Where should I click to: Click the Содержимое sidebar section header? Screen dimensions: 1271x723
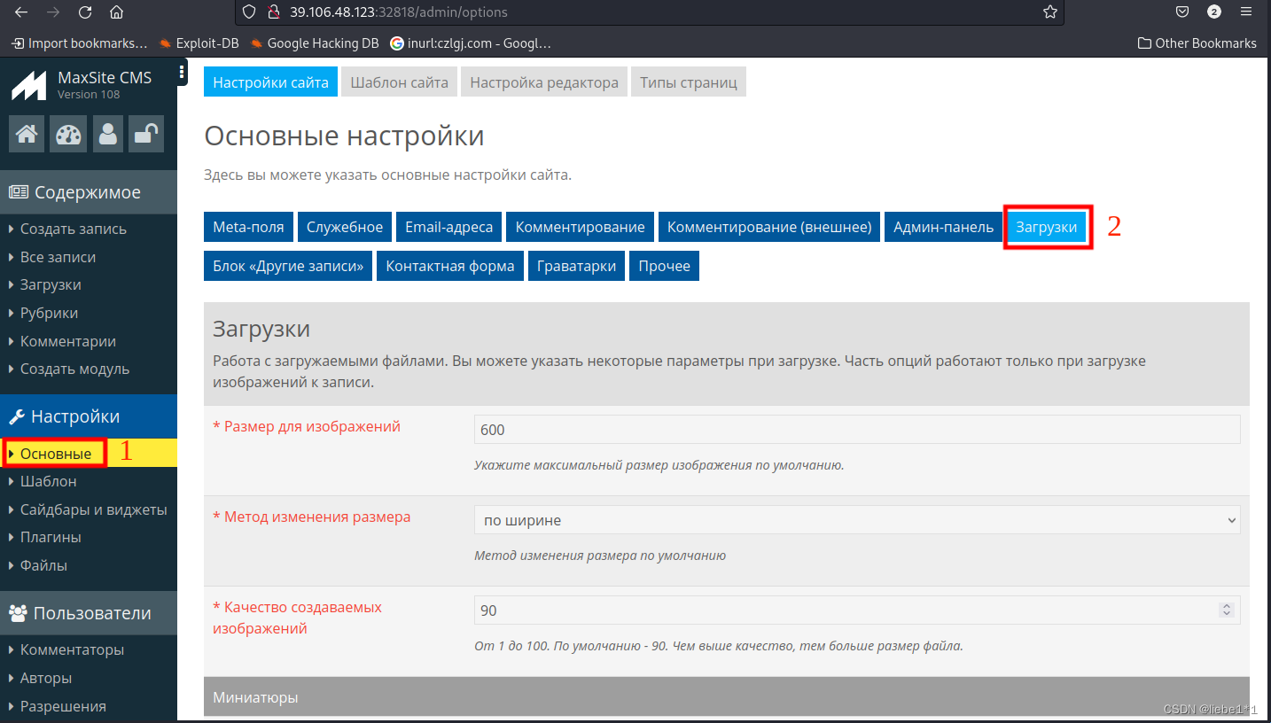89,192
